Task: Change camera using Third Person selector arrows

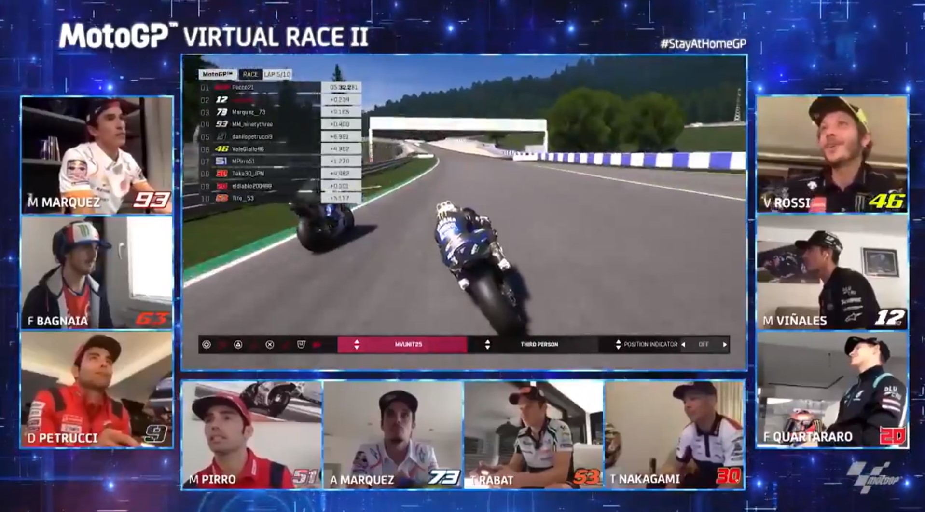Action: click(x=487, y=344)
